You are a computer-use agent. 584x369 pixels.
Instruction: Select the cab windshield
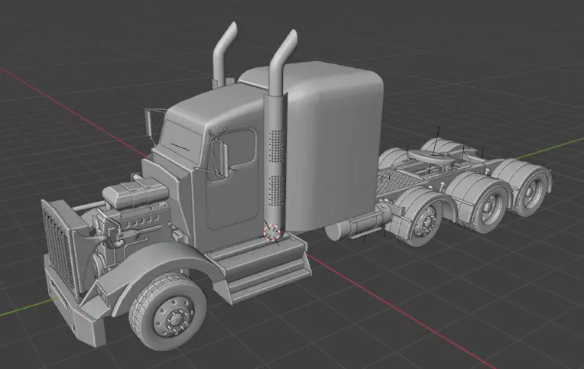pyautogui.click(x=180, y=141)
